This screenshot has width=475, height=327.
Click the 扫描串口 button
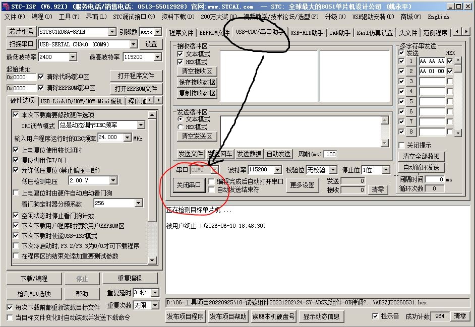pos(21,44)
